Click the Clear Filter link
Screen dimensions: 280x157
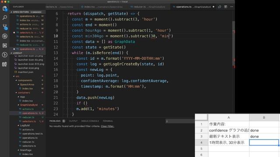click(108, 126)
